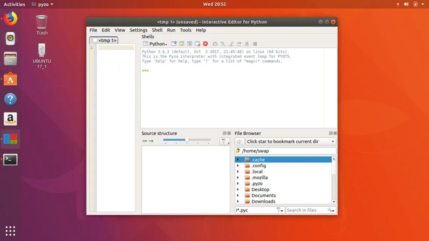Click the Source structure level slider
This screenshot has height=241, width=429.
pos(187,140)
